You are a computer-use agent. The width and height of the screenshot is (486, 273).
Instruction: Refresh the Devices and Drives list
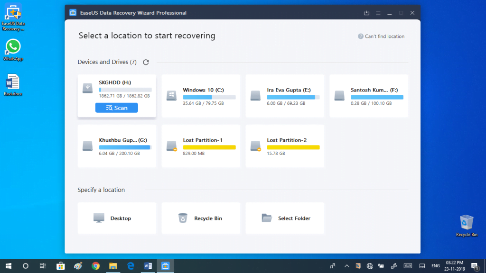point(146,62)
